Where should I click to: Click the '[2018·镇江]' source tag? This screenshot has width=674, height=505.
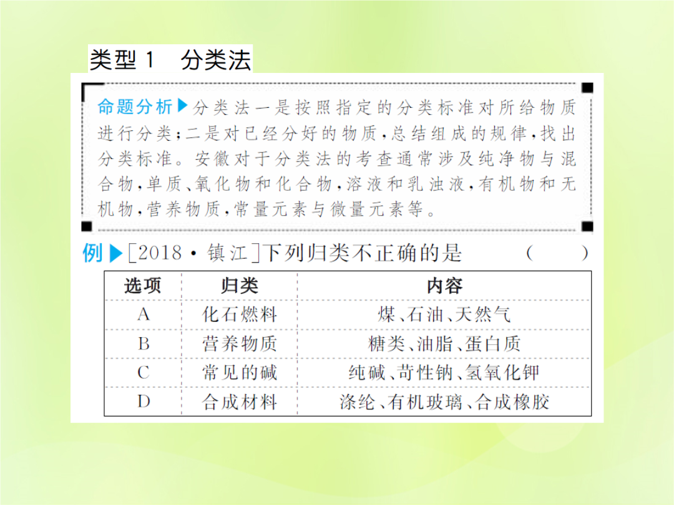tap(194, 253)
